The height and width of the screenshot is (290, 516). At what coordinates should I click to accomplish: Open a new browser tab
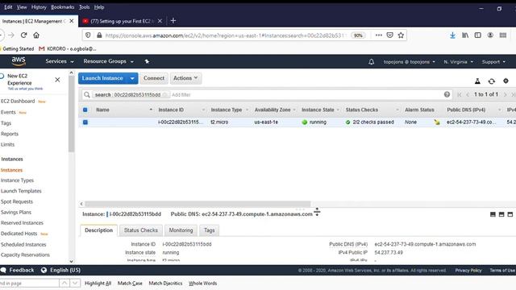173,21
